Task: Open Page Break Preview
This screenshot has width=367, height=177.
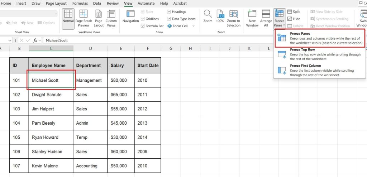Action: (84, 19)
